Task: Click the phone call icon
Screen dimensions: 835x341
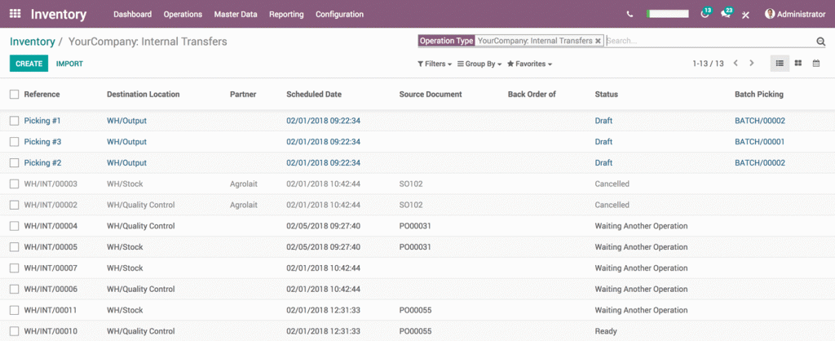Action: [x=630, y=14]
